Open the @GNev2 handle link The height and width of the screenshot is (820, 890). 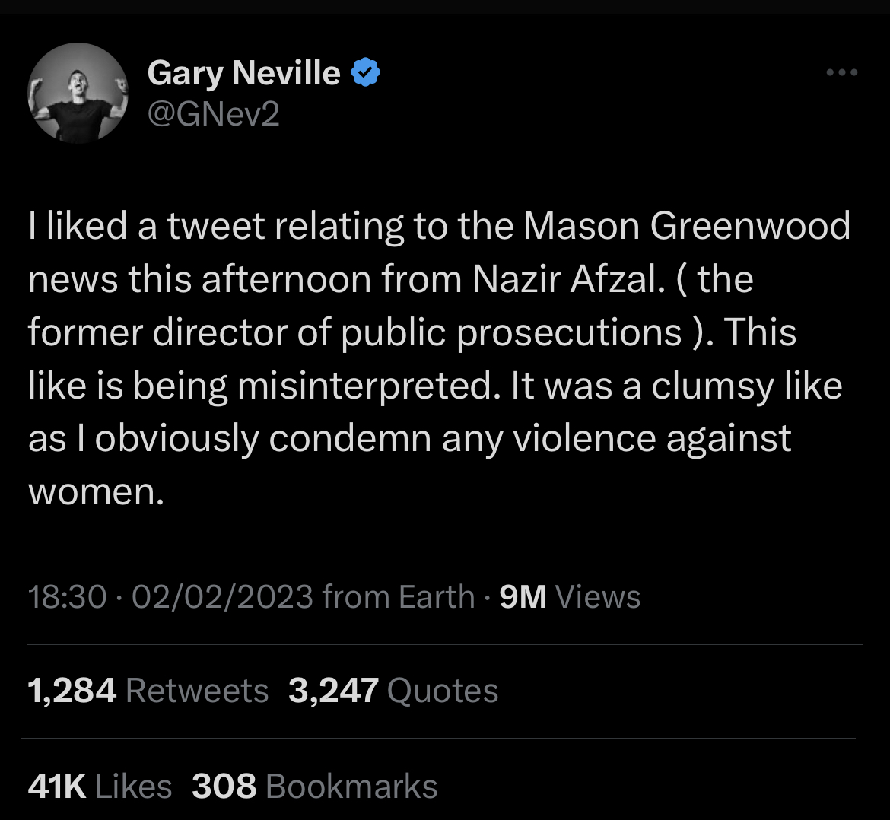tap(213, 114)
